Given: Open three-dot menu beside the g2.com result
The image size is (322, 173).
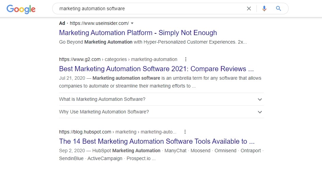Looking at the screenshot, I should 186,59.
